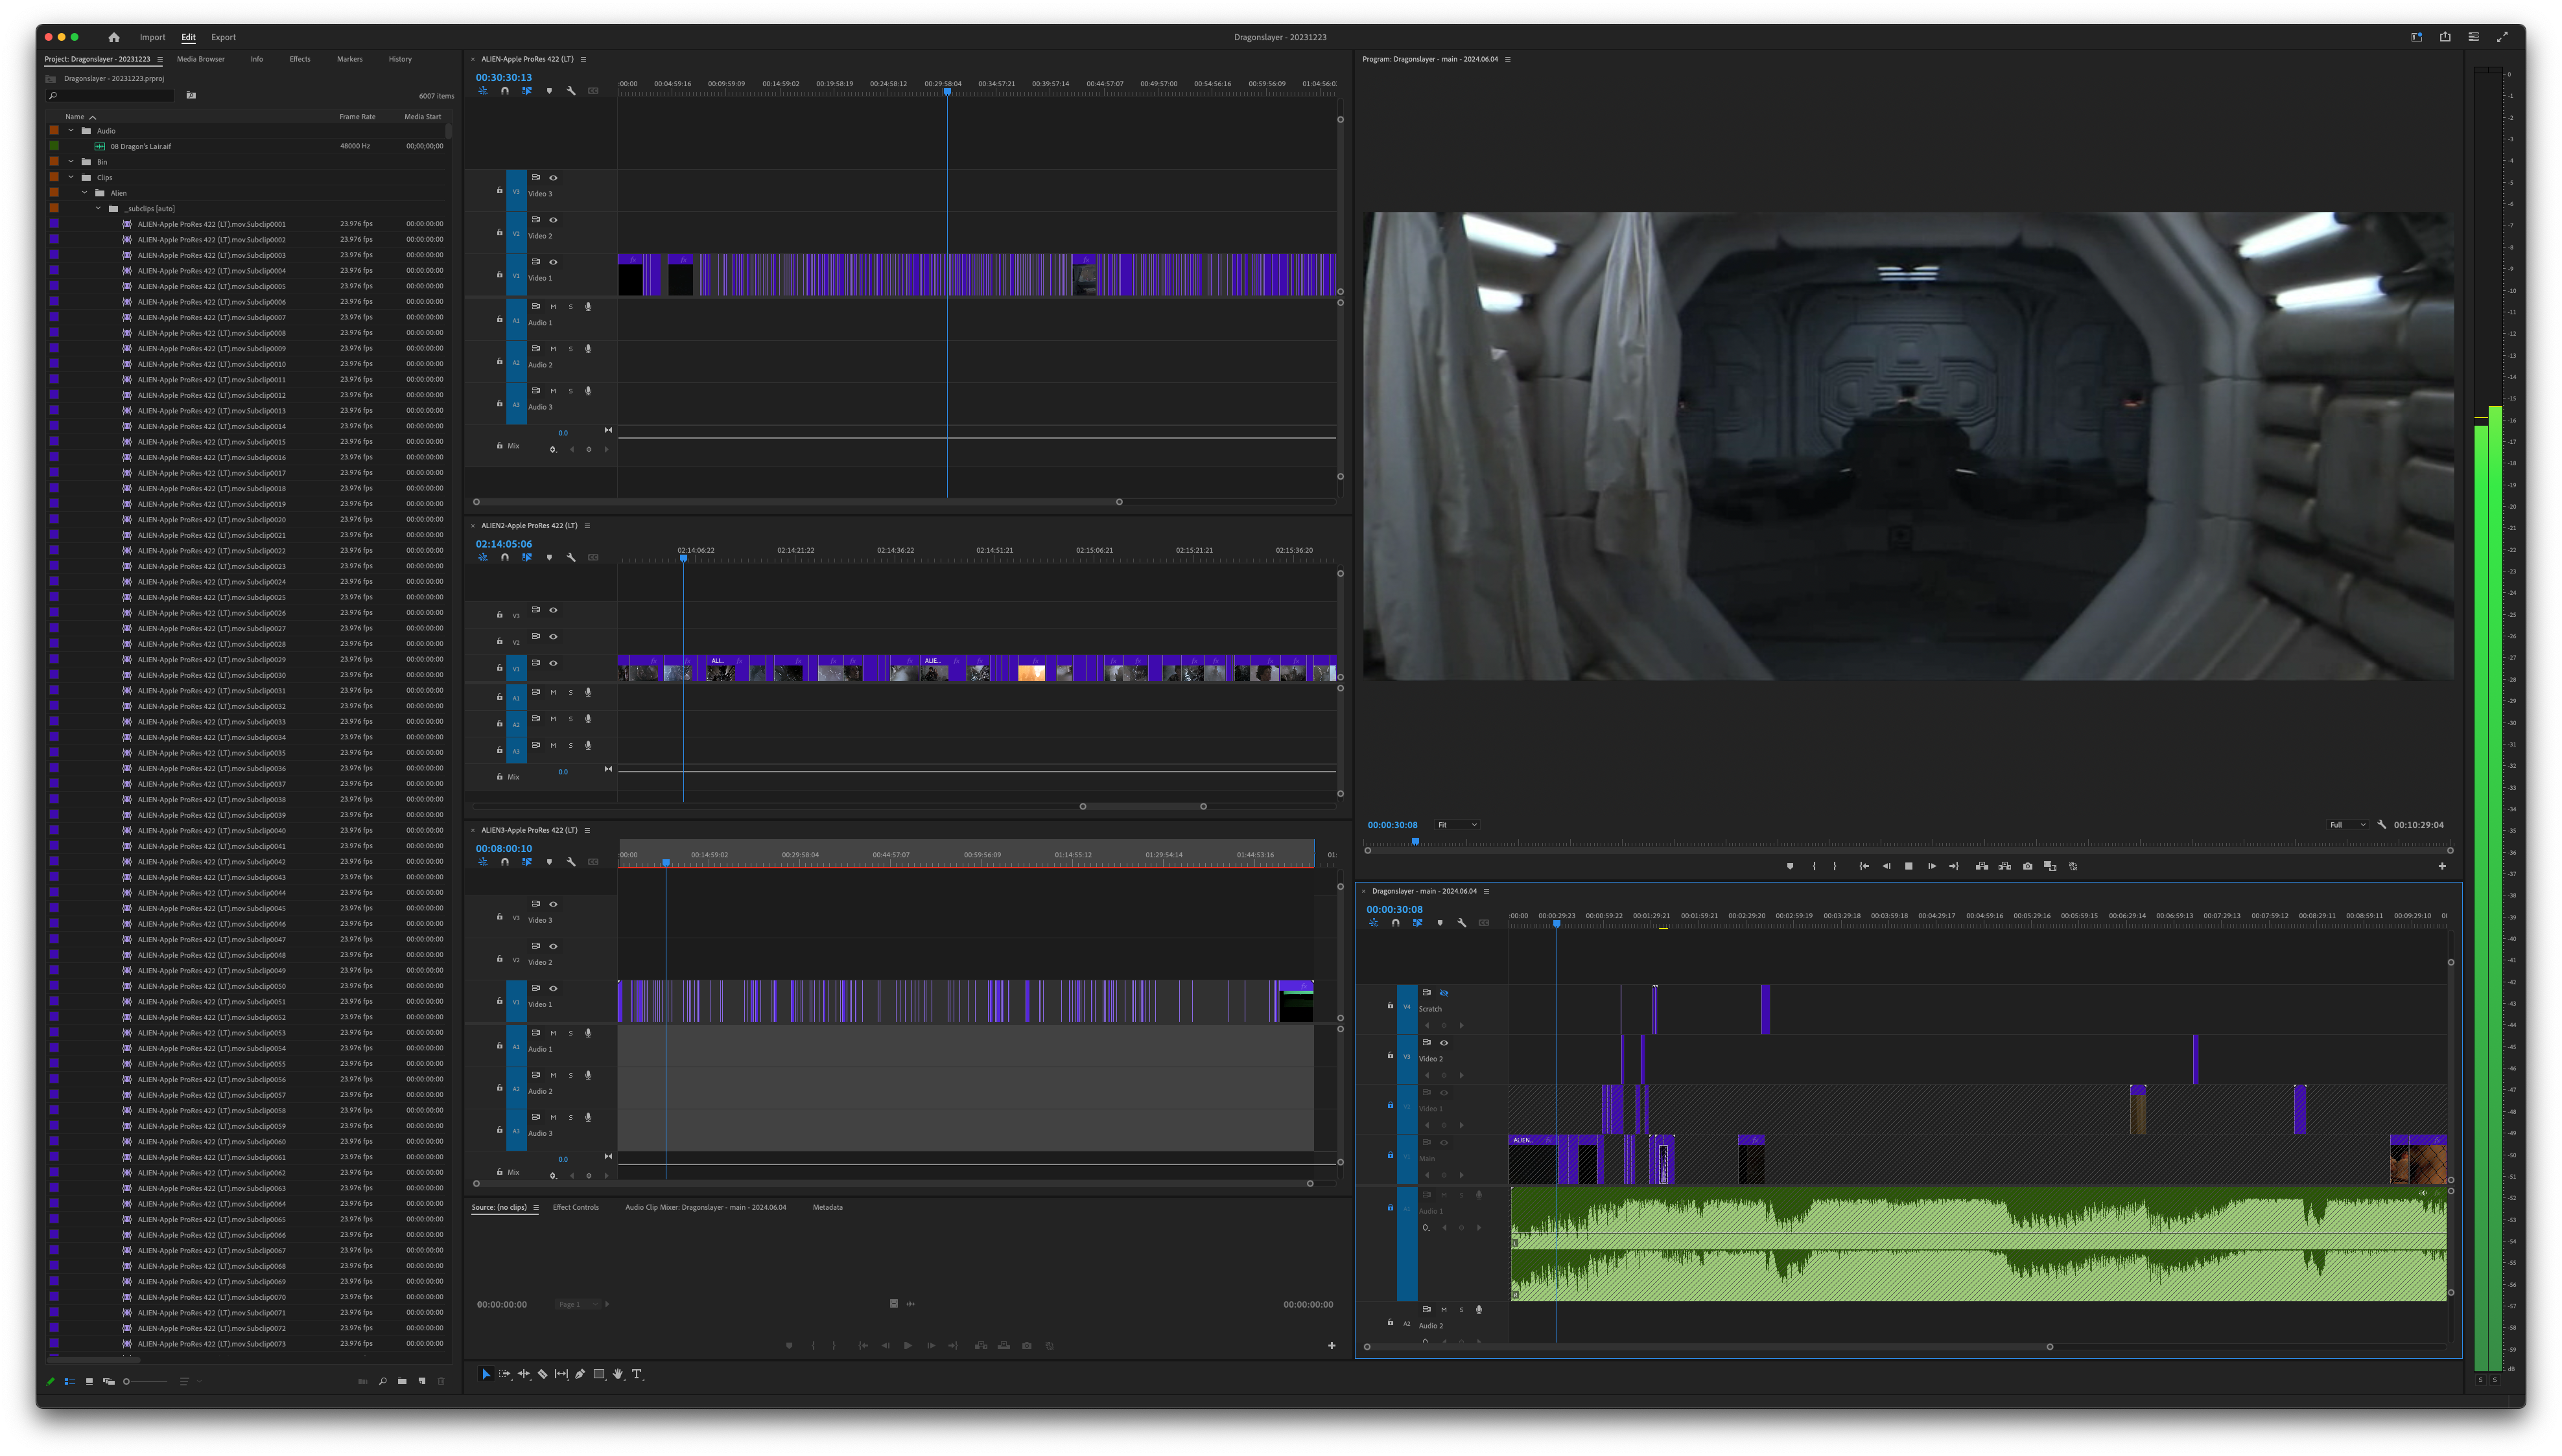Select the Razor tool
2562x1456 pixels.
(542, 1374)
